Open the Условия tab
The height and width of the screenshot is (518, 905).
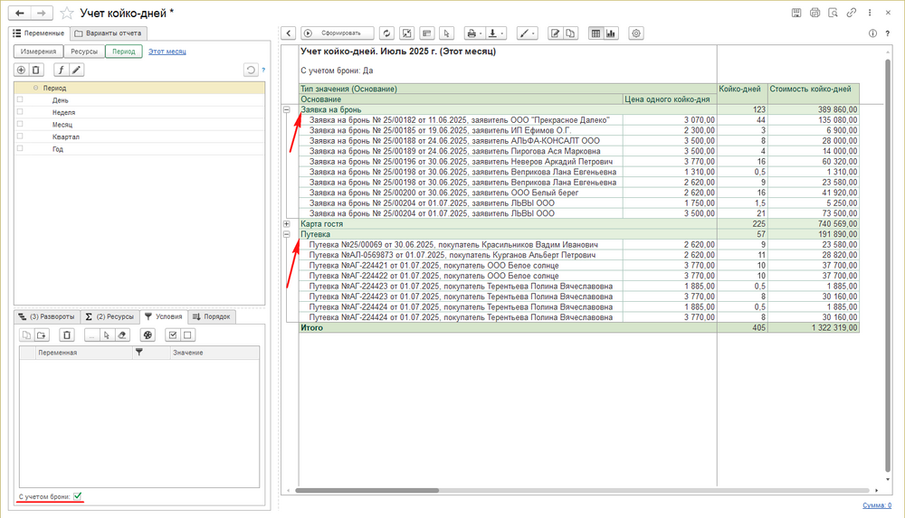164,316
